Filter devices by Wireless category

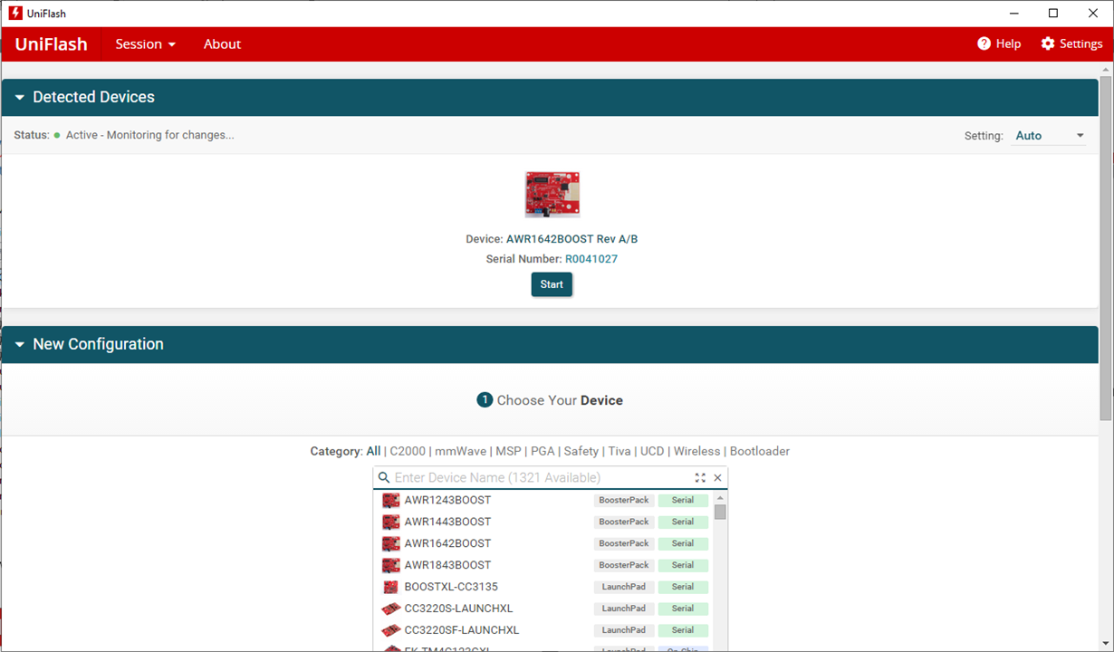pyautogui.click(x=696, y=451)
